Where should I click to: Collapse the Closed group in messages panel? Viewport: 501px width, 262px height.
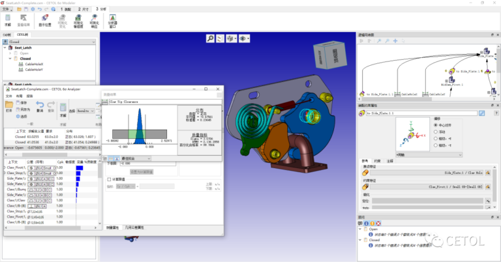[x=360, y=240]
